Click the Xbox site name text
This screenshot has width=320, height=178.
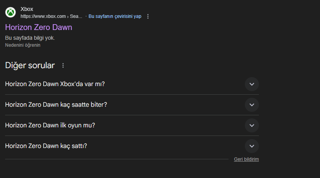point(27,9)
